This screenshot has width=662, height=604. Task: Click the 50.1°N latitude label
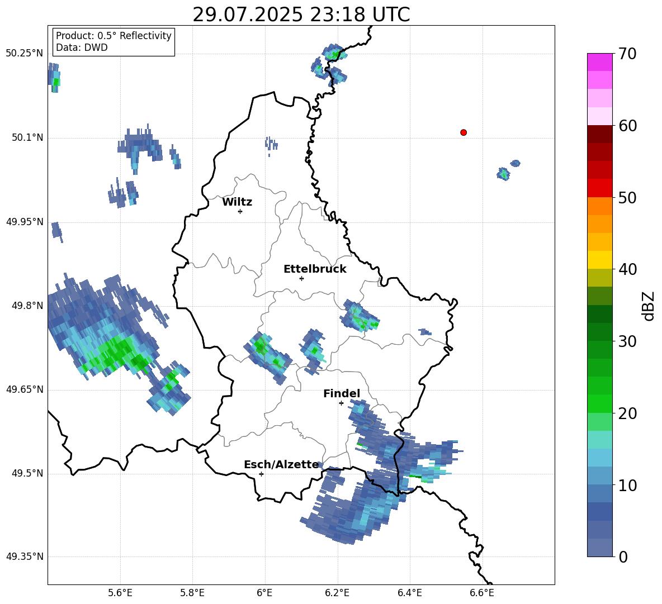[x=27, y=138]
